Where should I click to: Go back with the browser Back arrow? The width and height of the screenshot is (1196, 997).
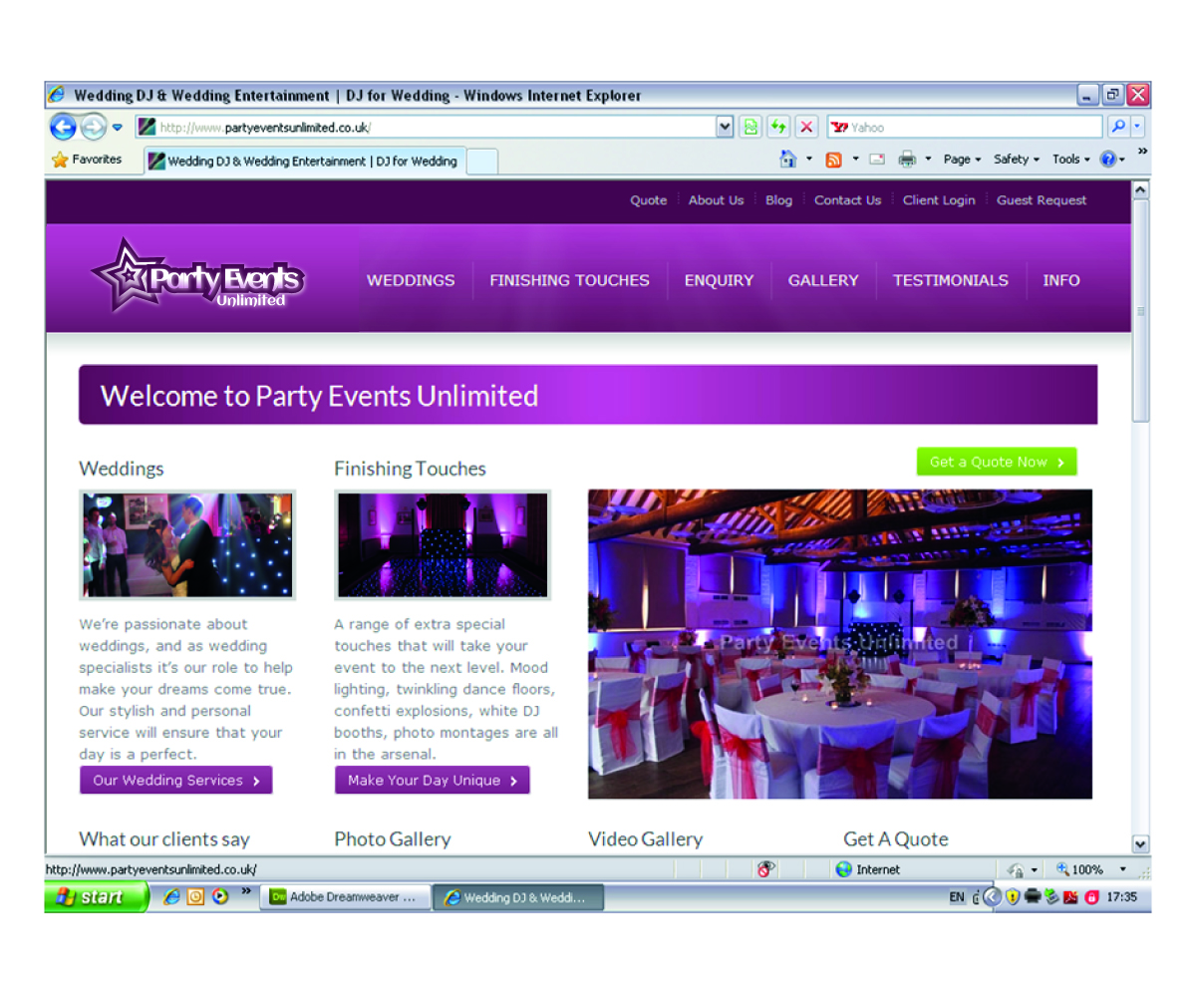pos(63,128)
